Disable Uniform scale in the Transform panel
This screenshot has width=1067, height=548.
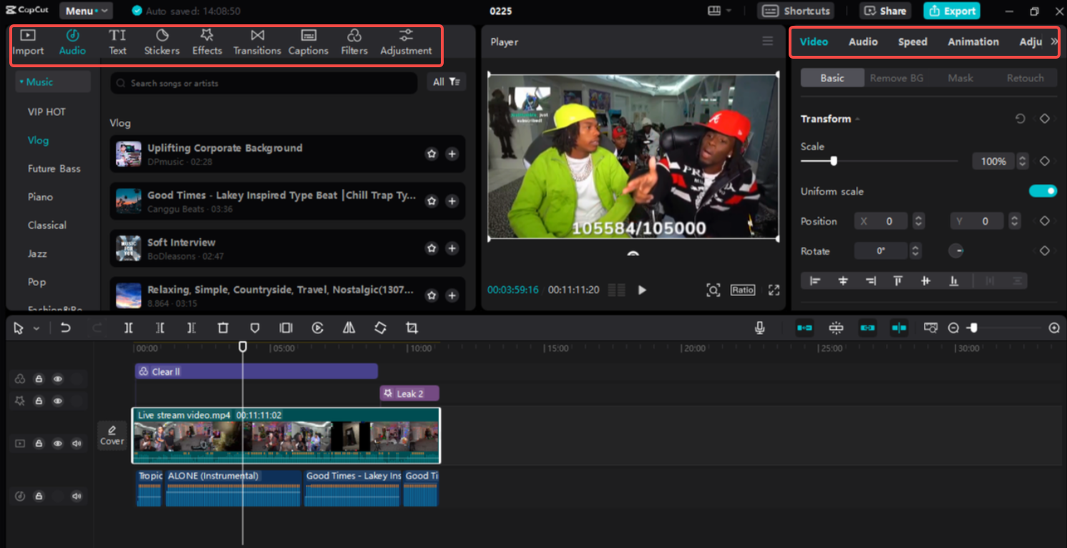(1043, 191)
